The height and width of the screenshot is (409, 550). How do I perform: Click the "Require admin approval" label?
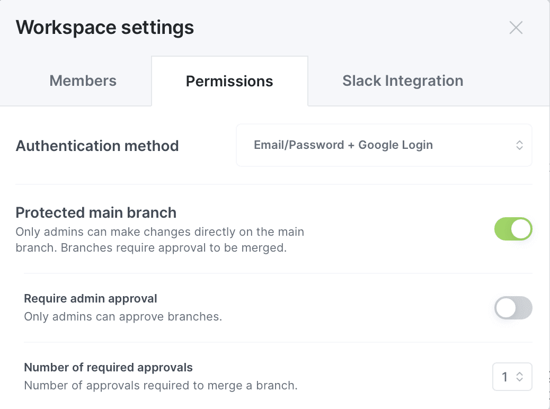click(x=91, y=299)
